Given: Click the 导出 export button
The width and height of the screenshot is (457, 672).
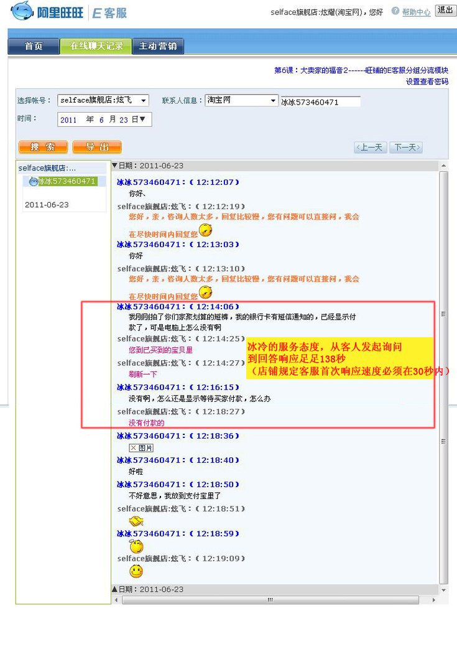Looking at the screenshot, I should [97, 147].
